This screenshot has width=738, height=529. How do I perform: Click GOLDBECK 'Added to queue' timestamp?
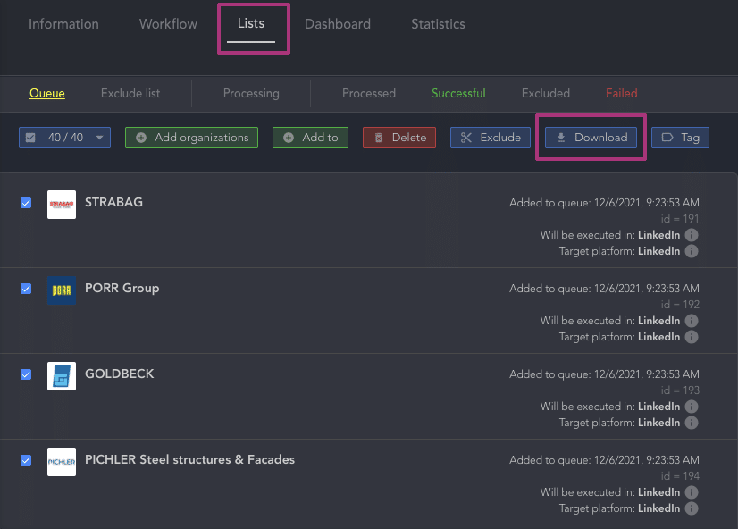coord(604,374)
